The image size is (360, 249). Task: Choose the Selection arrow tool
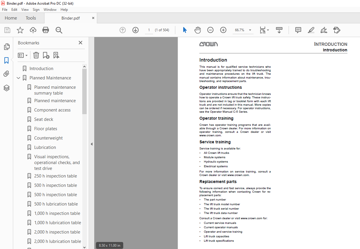[x=185, y=30]
